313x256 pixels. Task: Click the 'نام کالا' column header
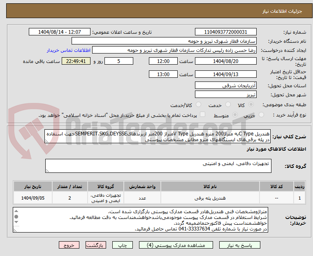(210, 186)
